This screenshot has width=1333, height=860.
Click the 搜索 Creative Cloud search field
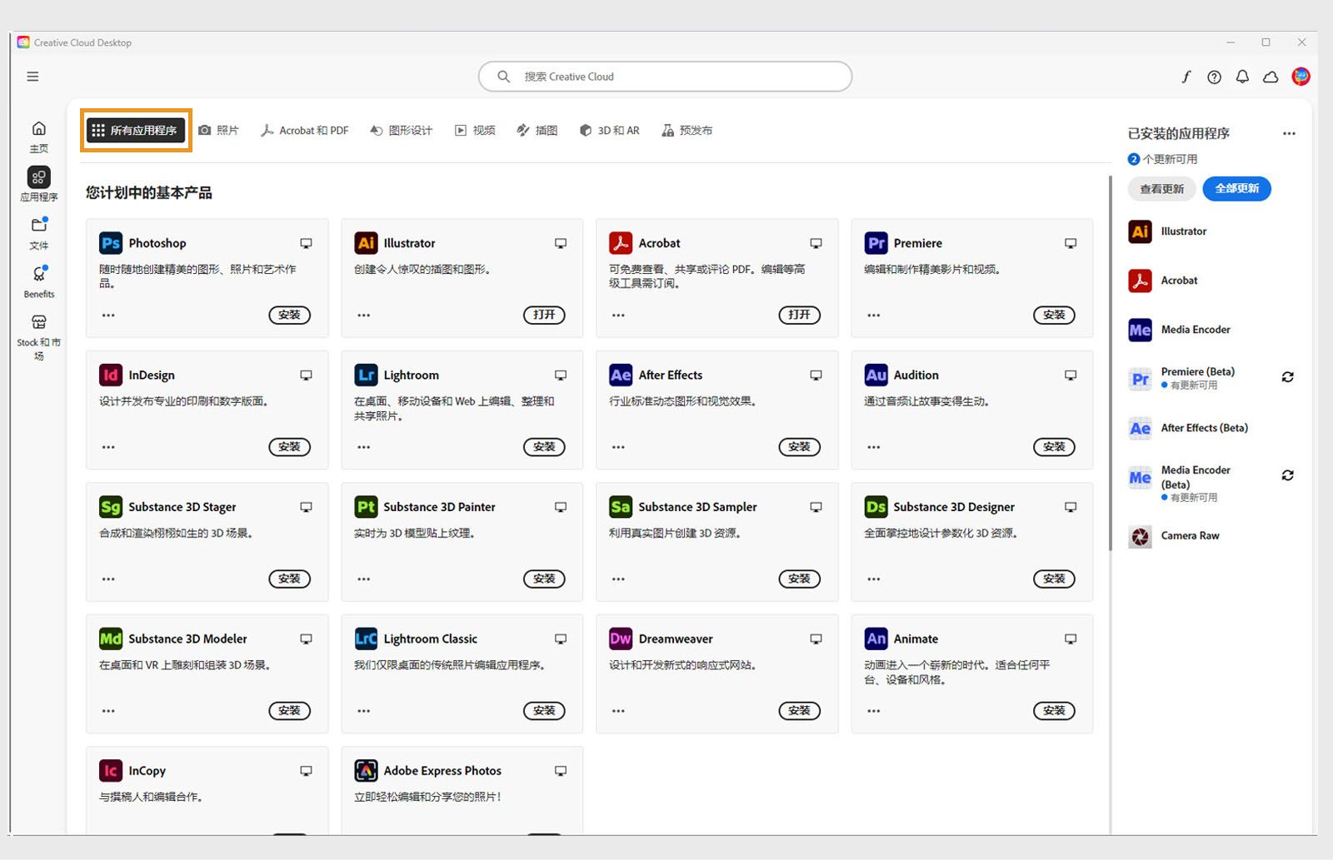(x=664, y=76)
